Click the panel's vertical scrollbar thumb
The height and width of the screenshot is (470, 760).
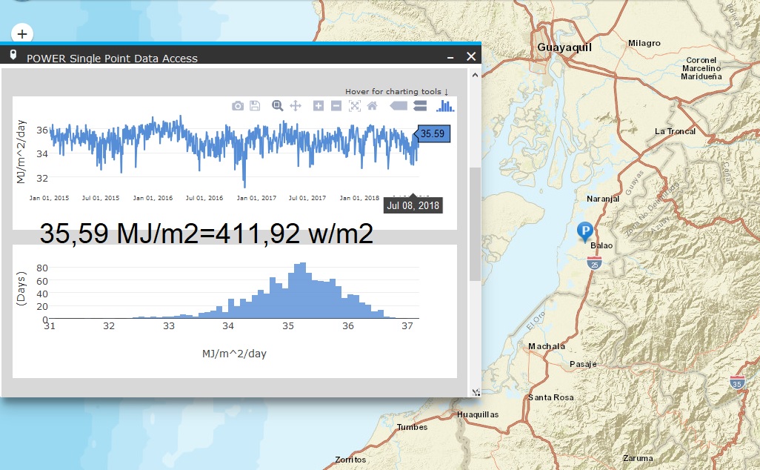pyautogui.click(x=475, y=224)
